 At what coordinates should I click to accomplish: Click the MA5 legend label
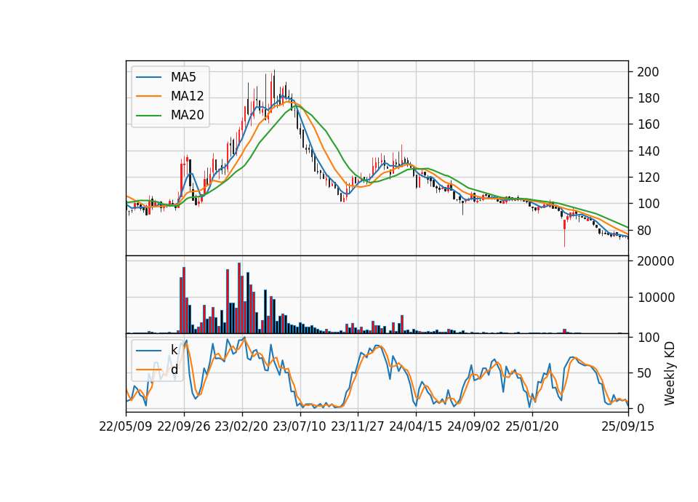pyautogui.click(x=183, y=77)
